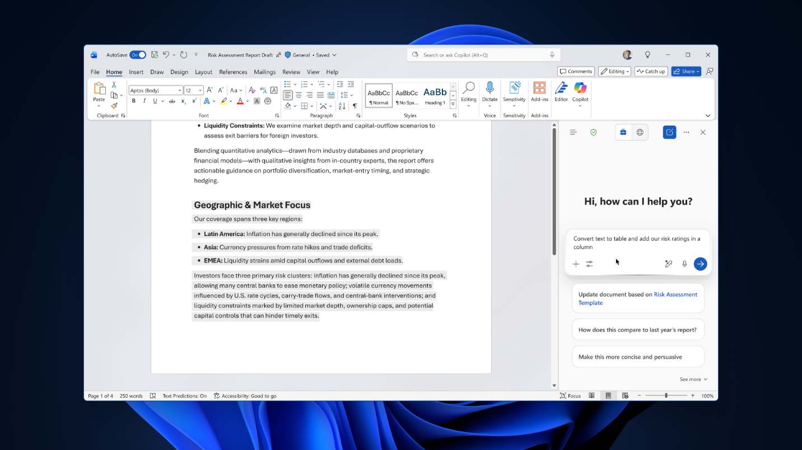Toggle underline formatting
Image resolution: width=802 pixels, height=450 pixels.
(x=155, y=101)
